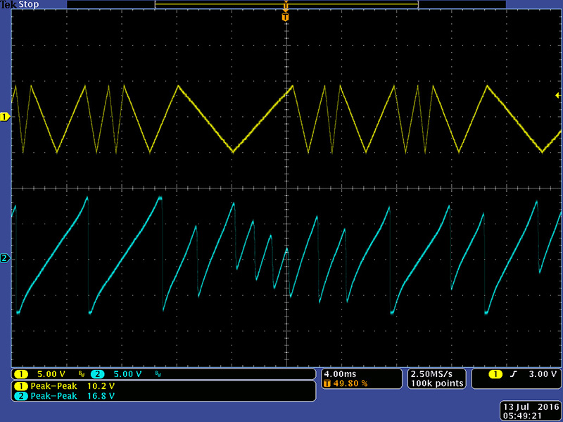The width and height of the screenshot is (563, 422).
Task: Select the orange trigger position T marker
Action: [285, 17]
